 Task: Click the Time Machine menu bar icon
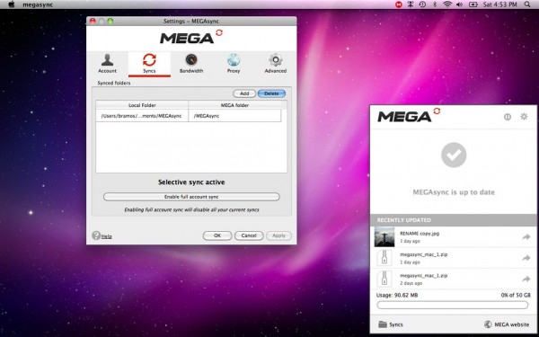pos(422,4)
